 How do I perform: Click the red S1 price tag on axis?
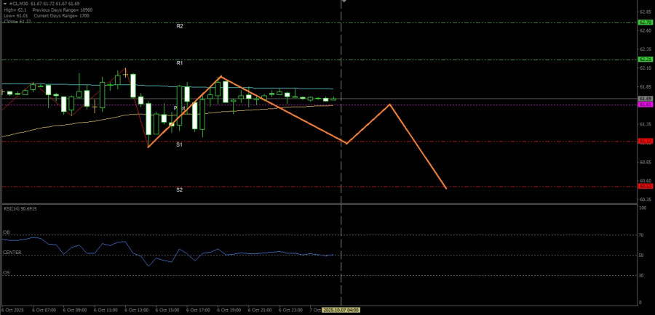(645, 142)
